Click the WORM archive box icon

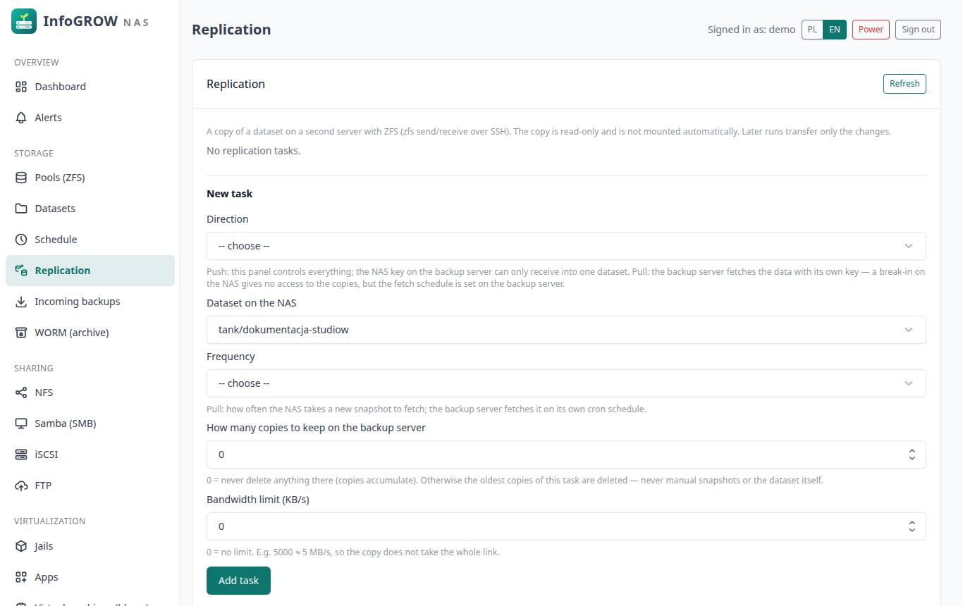tap(21, 333)
